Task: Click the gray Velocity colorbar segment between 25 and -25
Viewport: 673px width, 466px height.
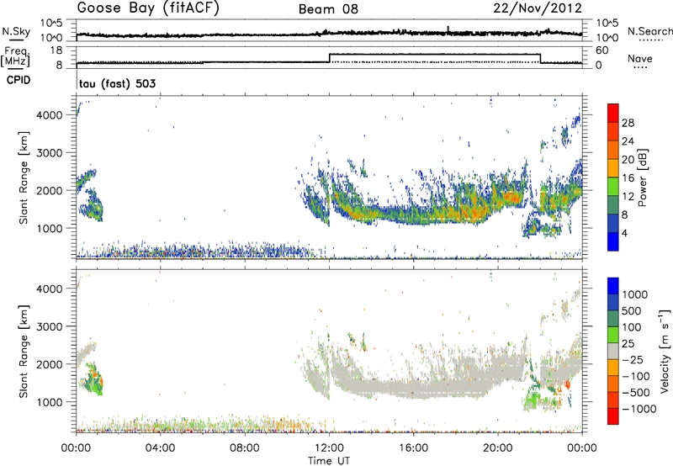Action: tap(613, 351)
